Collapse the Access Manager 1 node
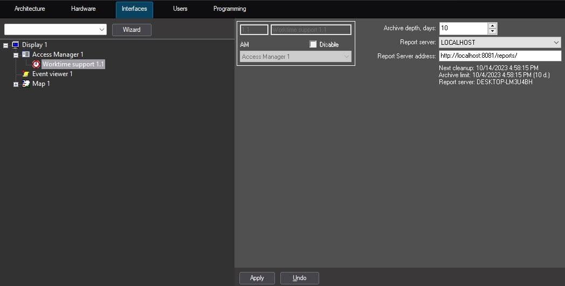The height and width of the screenshot is (286, 565). pyautogui.click(x=16, y=55)
